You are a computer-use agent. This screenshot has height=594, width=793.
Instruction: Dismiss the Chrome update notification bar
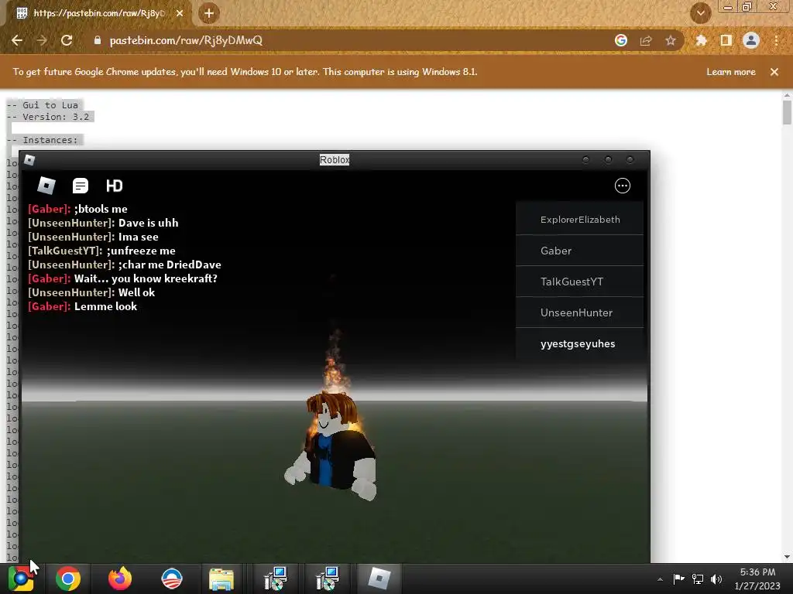774,72
